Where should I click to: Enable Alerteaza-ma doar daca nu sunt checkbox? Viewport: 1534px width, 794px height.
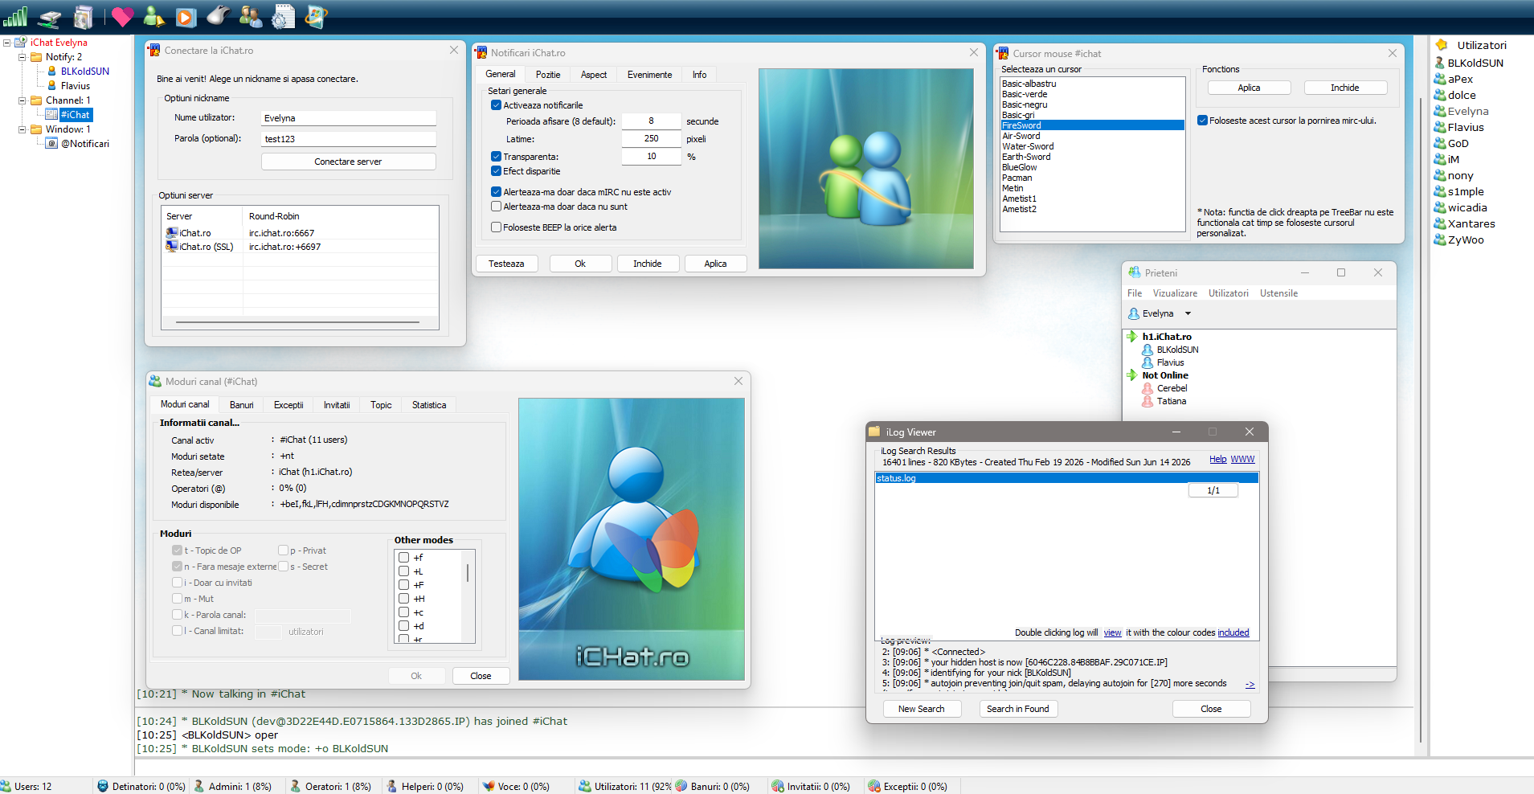tap(496, 207)
